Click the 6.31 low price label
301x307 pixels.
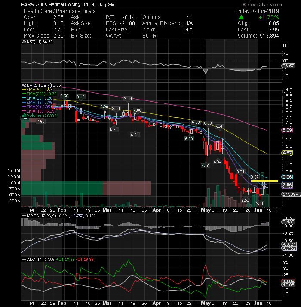pos(135,135)
